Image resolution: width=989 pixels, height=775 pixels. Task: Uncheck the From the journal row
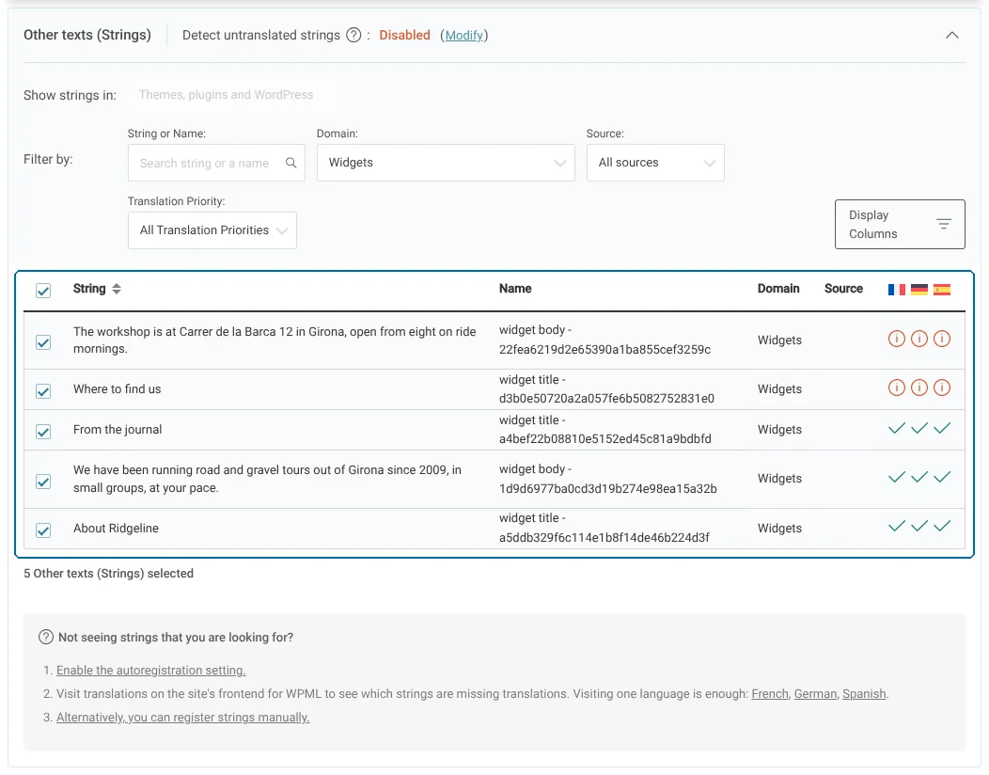tap(43, 431)
